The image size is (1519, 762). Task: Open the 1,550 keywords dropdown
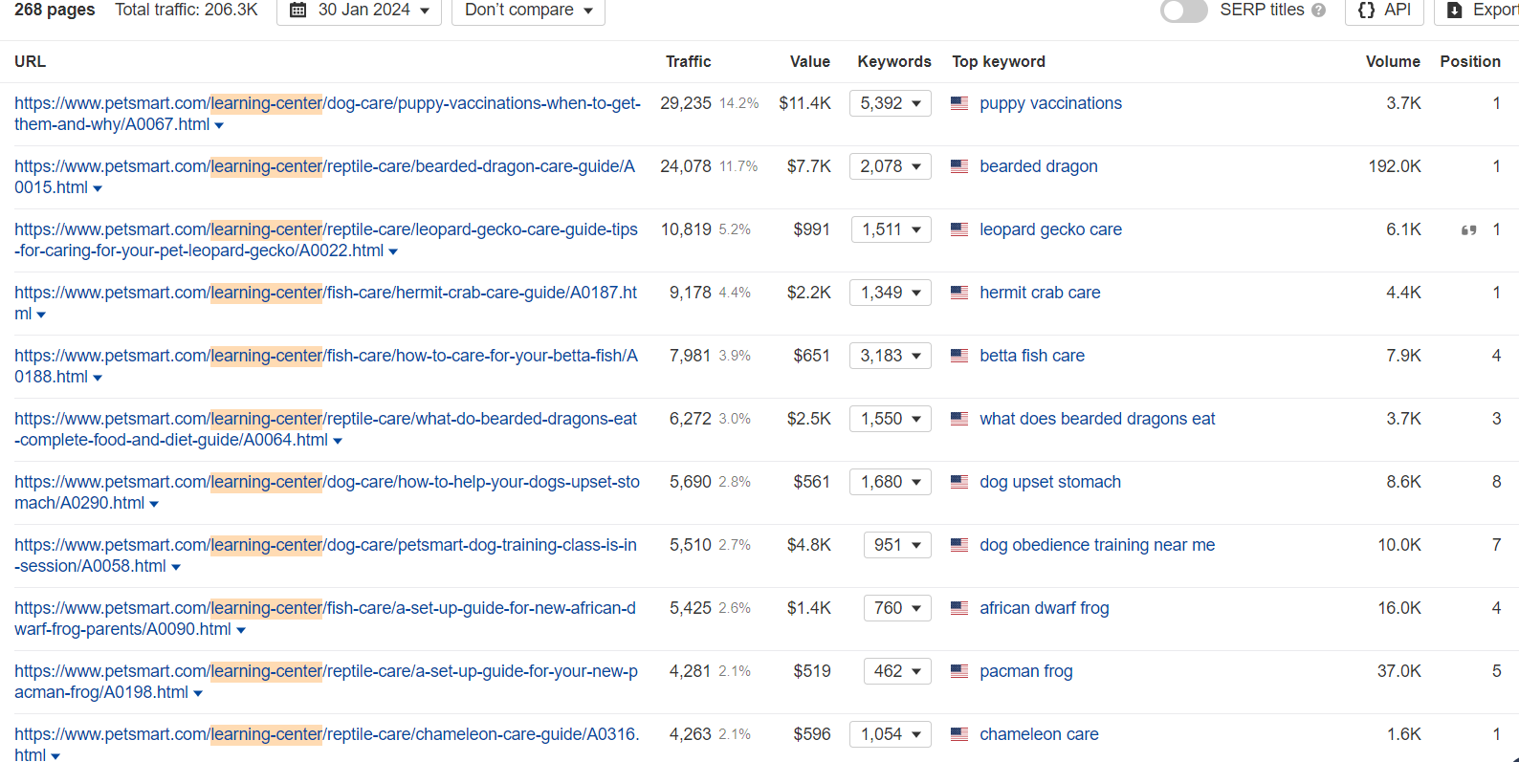point(891,419)
